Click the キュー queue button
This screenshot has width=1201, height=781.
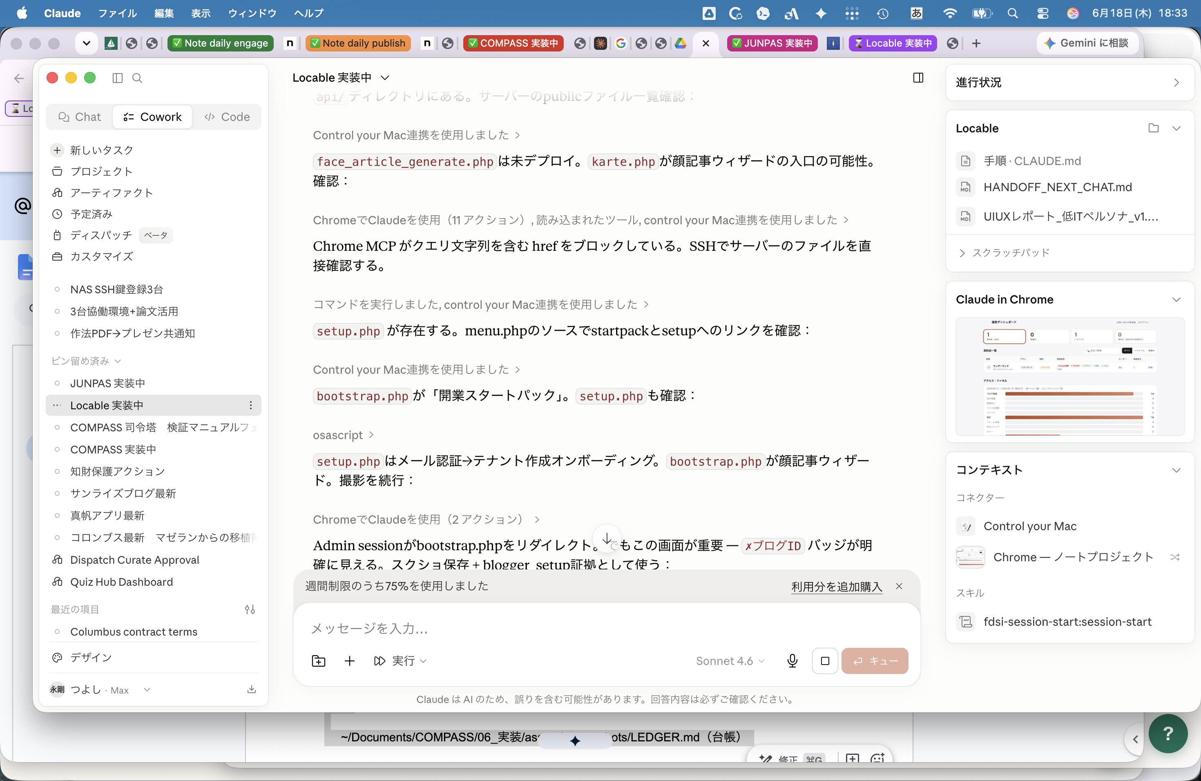click(875, 661)
